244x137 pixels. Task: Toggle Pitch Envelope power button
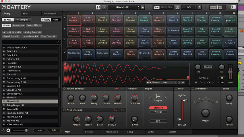click(64, 110)
